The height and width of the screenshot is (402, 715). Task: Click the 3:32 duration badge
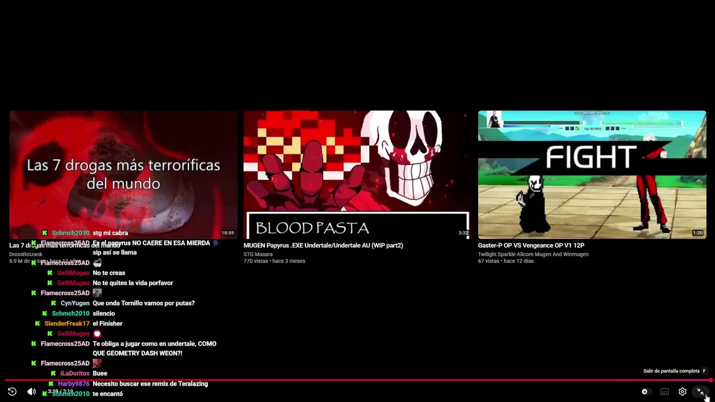click(463, 233)
